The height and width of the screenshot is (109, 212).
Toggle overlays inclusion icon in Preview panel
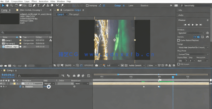click(203, 37)
